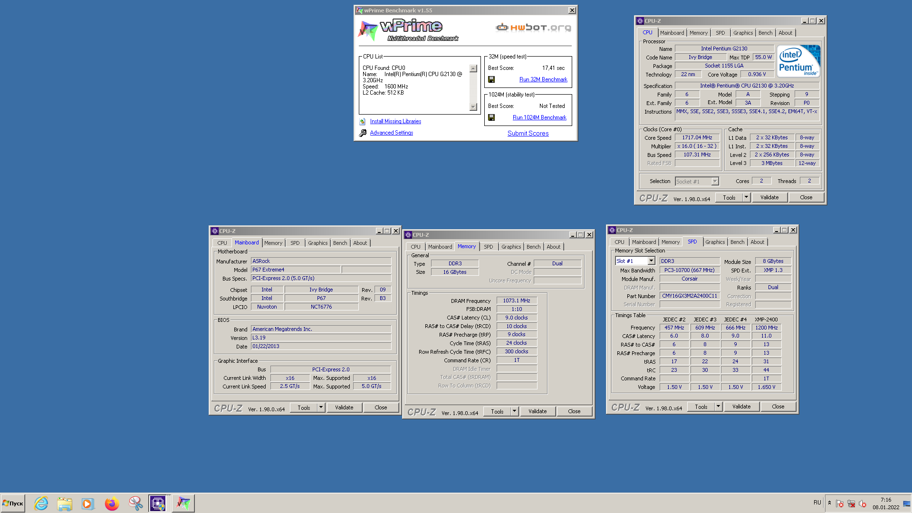Click the RU language indicator
The height and width of the screenshot is (513, 912).
(x=817, y=503)
